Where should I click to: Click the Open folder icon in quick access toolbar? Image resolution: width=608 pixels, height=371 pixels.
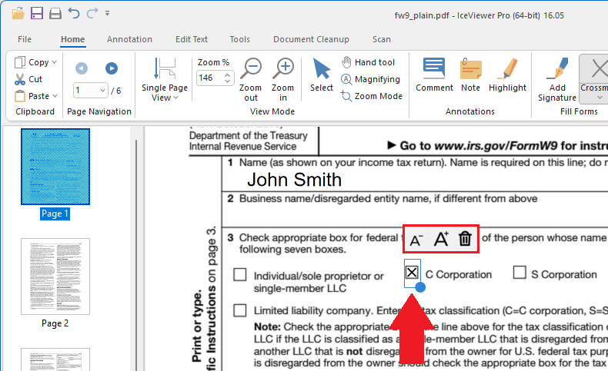(18, 14)
